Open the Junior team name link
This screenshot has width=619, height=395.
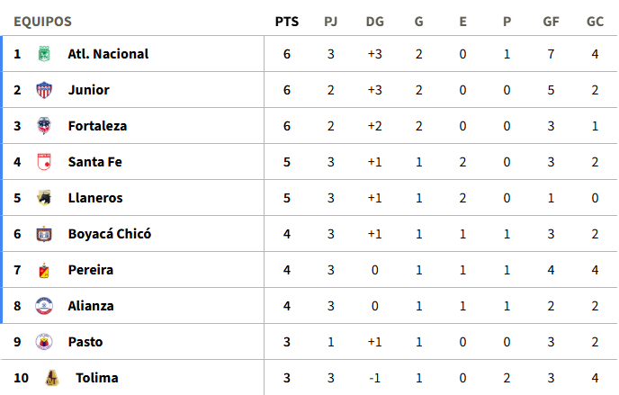point(89,90)
